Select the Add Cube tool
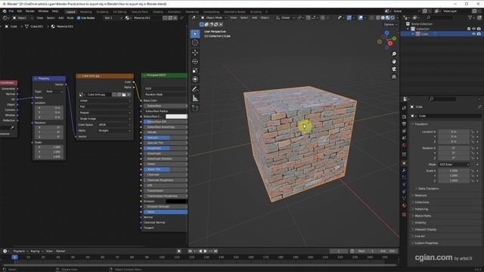The width and height of the screenshot is (484, 272). coord(195,108)
